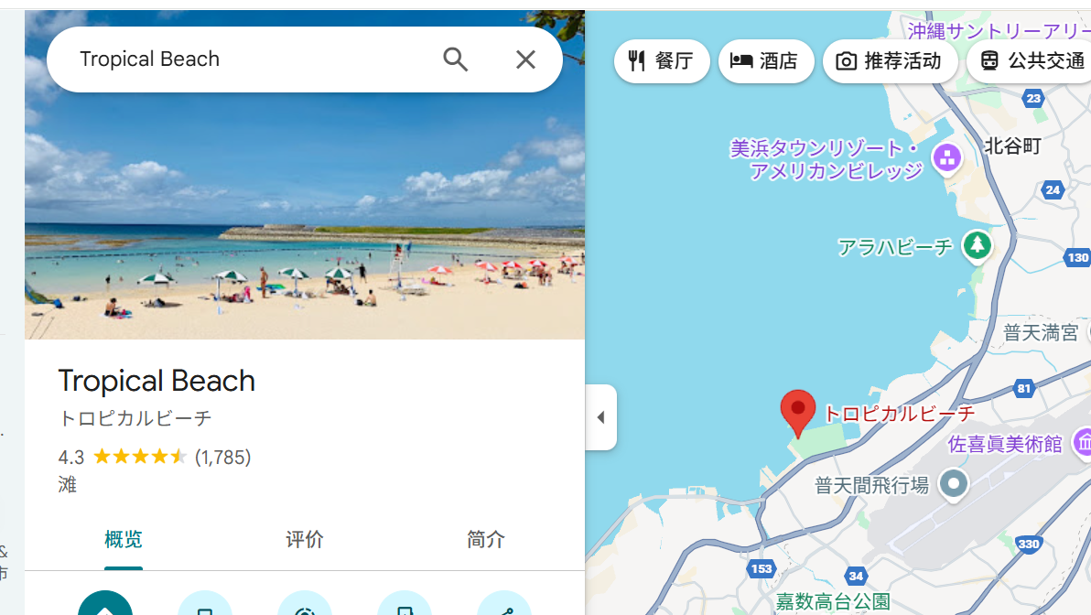Open the 1,785 reviews count link
Screen dimensions: 1091x615
coord(222,457)
